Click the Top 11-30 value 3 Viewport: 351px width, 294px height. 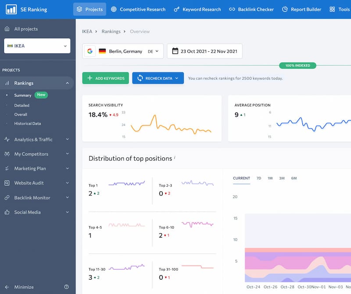point(90,277)
